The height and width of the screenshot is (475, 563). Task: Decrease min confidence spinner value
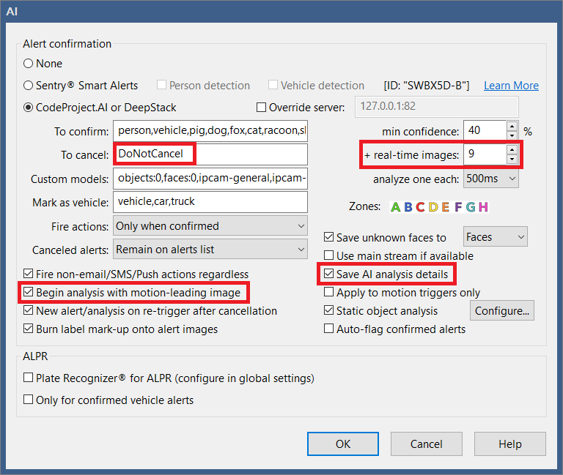pos(512,136)
